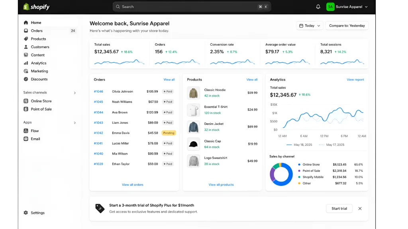
Task: Open order #1039 link
Action: tap(98, 164)
